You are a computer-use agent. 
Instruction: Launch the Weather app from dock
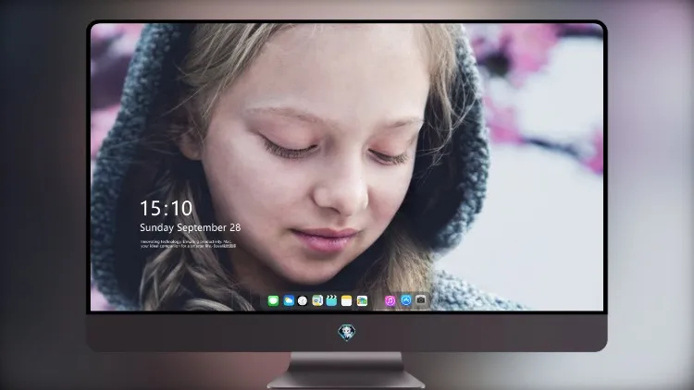pyautogui.click(x=289, y=300)
